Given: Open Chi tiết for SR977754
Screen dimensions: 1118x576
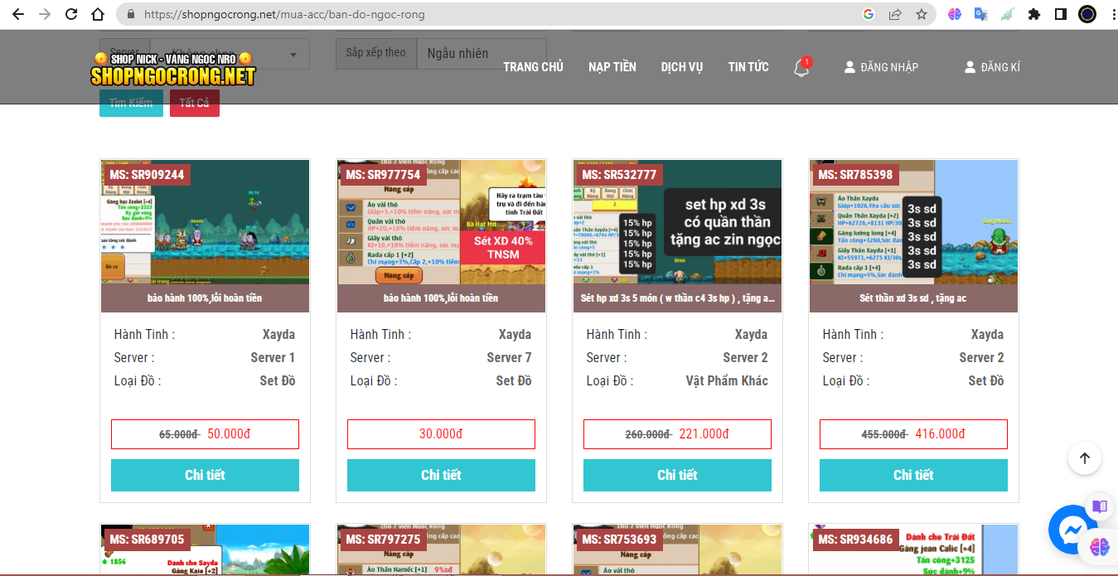Looking at the screenshot, I should (x=441, y=475).
